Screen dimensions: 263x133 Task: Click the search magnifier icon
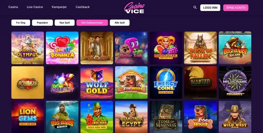(x=195, y=7)
